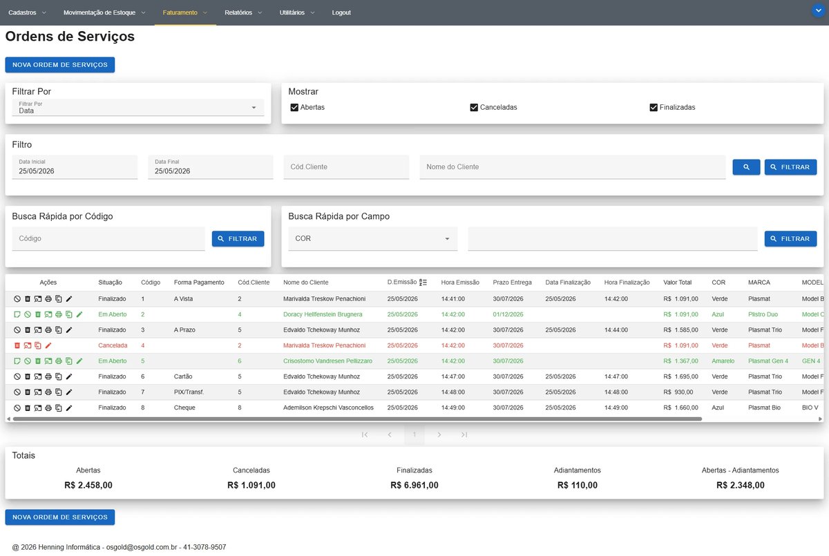Duplicate cancelled order 4 via red copy icon
The height and width of the screenshot is (556, 829).
[38, 345]
